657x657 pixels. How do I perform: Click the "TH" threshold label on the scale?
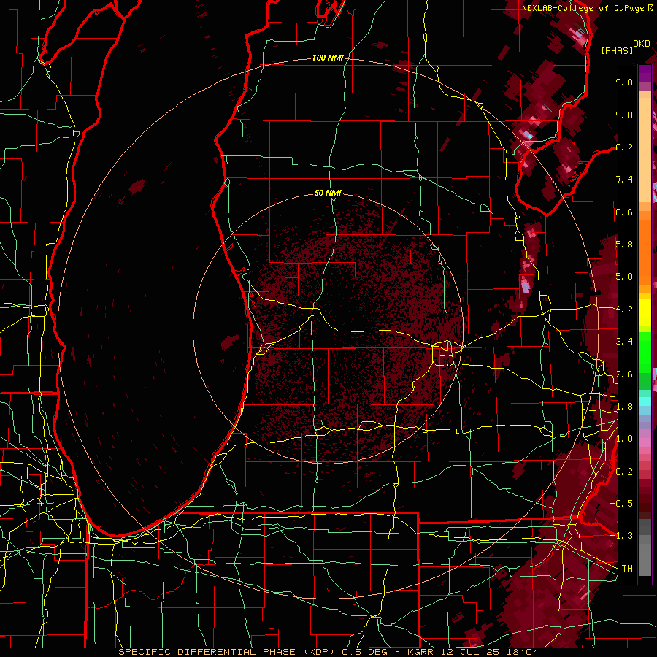[627, 569]
